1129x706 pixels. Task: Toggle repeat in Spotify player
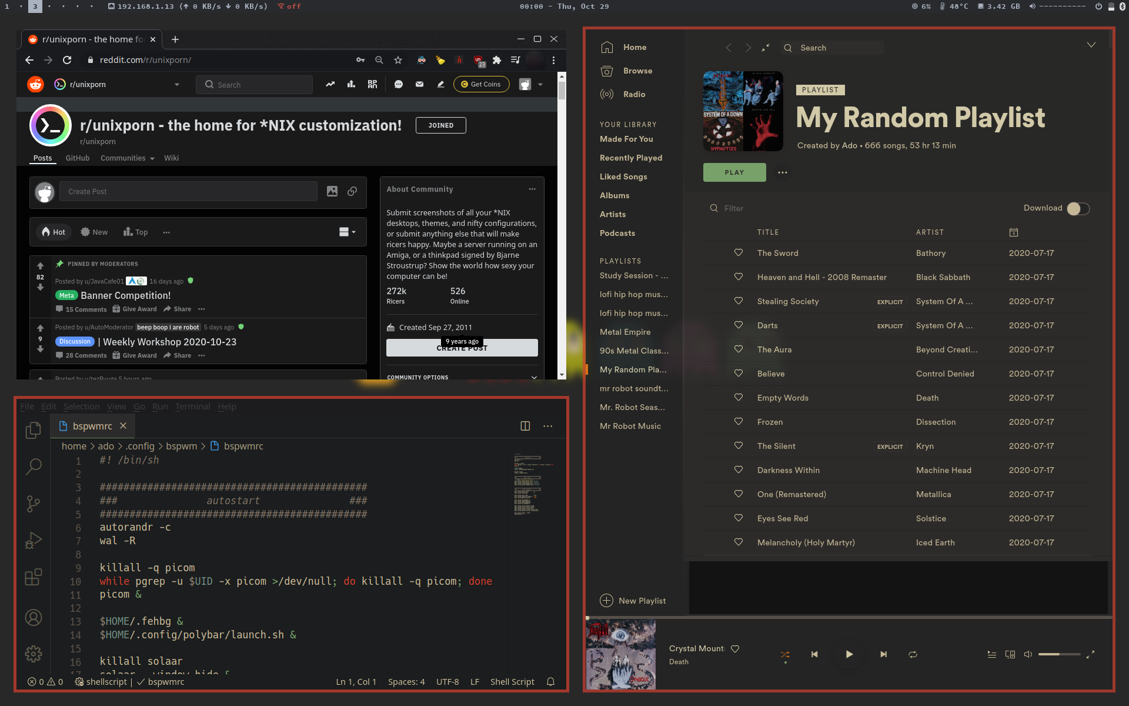click(x=913, y=654)
